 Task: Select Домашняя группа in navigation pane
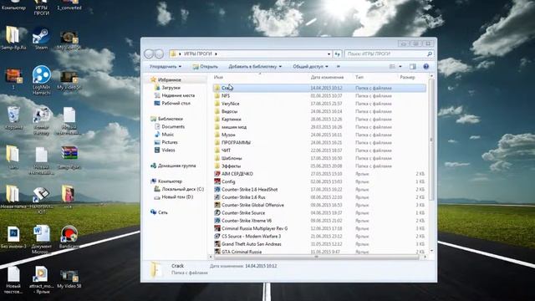click(x=176, y=166)
